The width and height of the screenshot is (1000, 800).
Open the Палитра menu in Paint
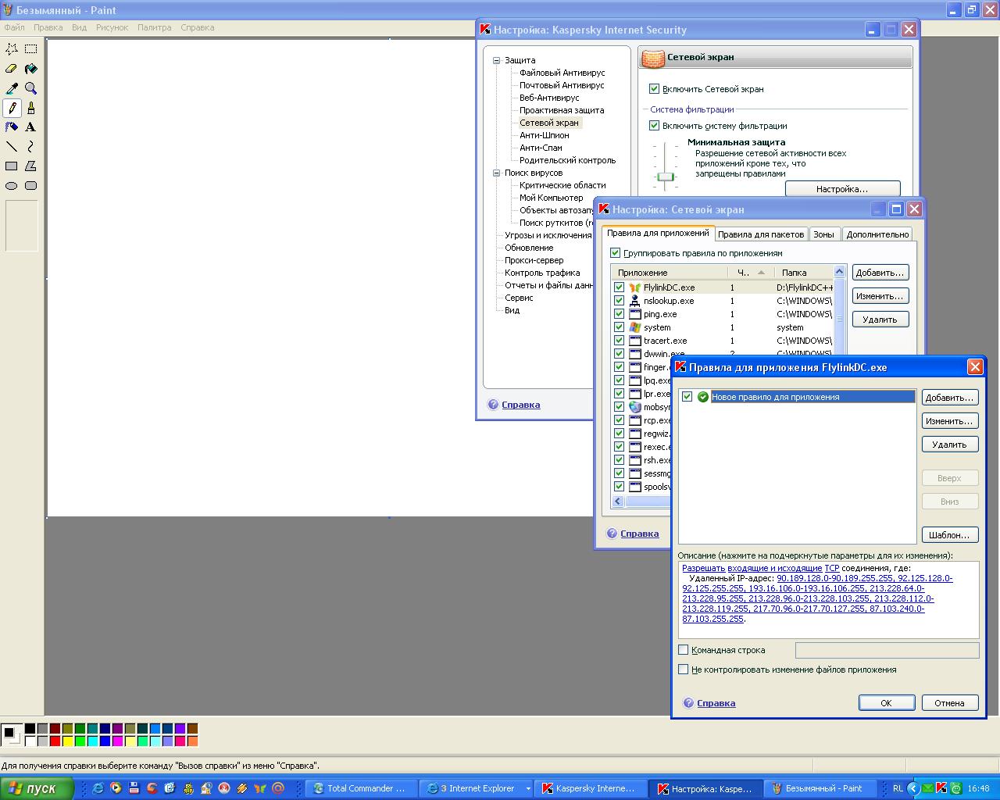tap(154, 27)
